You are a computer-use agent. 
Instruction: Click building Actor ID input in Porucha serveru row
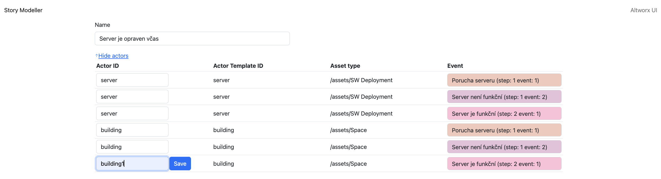pos(132,130)
